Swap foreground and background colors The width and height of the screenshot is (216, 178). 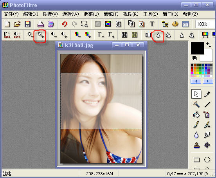(x=209, y=45)
